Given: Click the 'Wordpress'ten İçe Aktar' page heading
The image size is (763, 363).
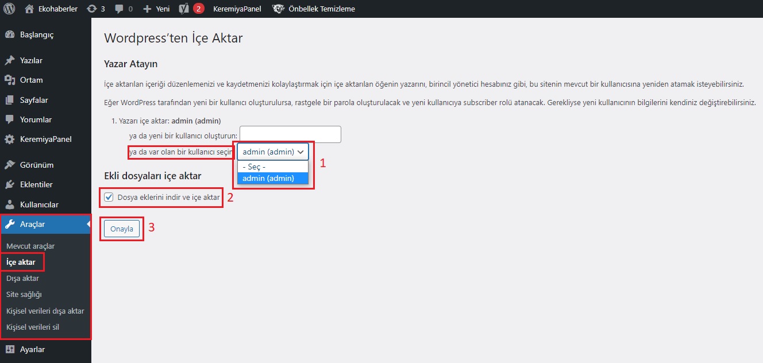Looking at the screenshot, I should tap(174, 38).
